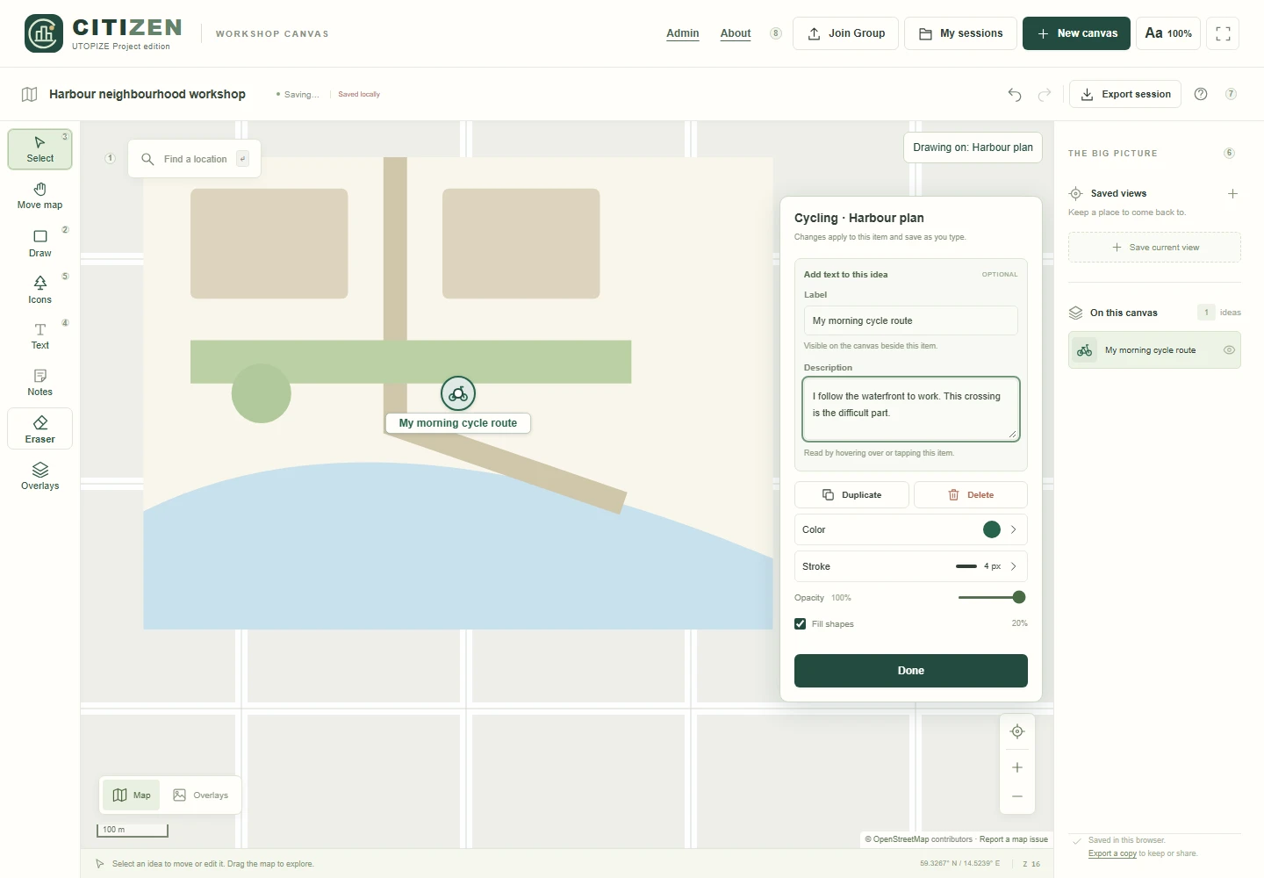Open the Admin menu

(683, 33)
